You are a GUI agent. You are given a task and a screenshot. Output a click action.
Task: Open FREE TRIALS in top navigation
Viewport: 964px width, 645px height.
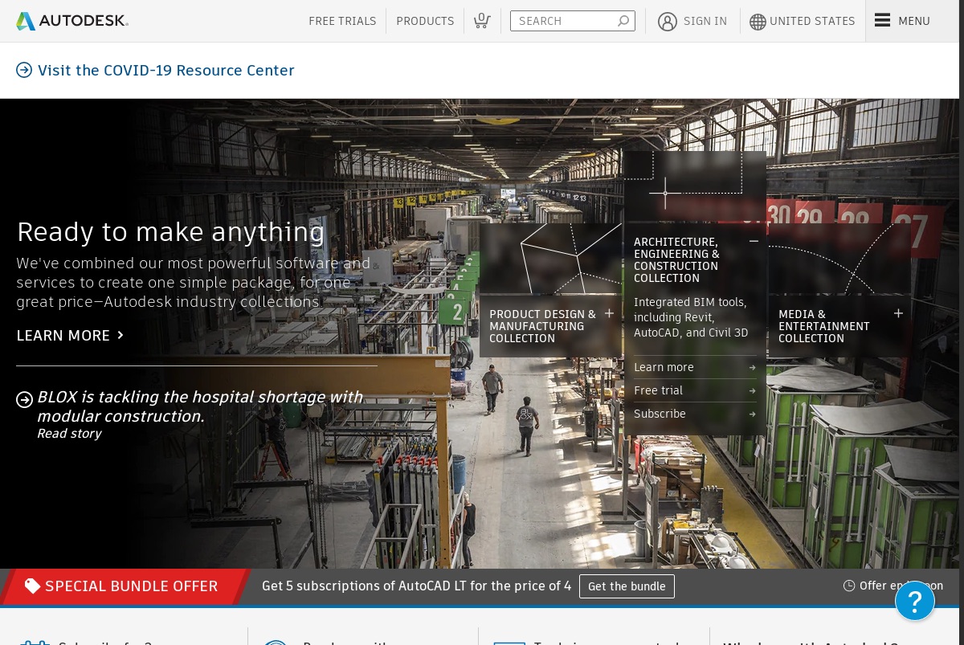(x=342, y=21)
